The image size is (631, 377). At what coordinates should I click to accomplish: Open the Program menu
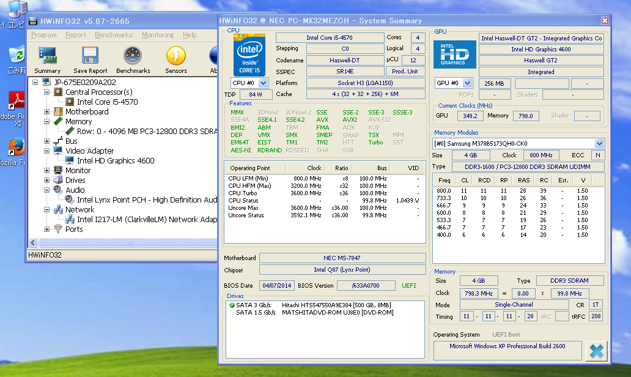pos(43,35)
